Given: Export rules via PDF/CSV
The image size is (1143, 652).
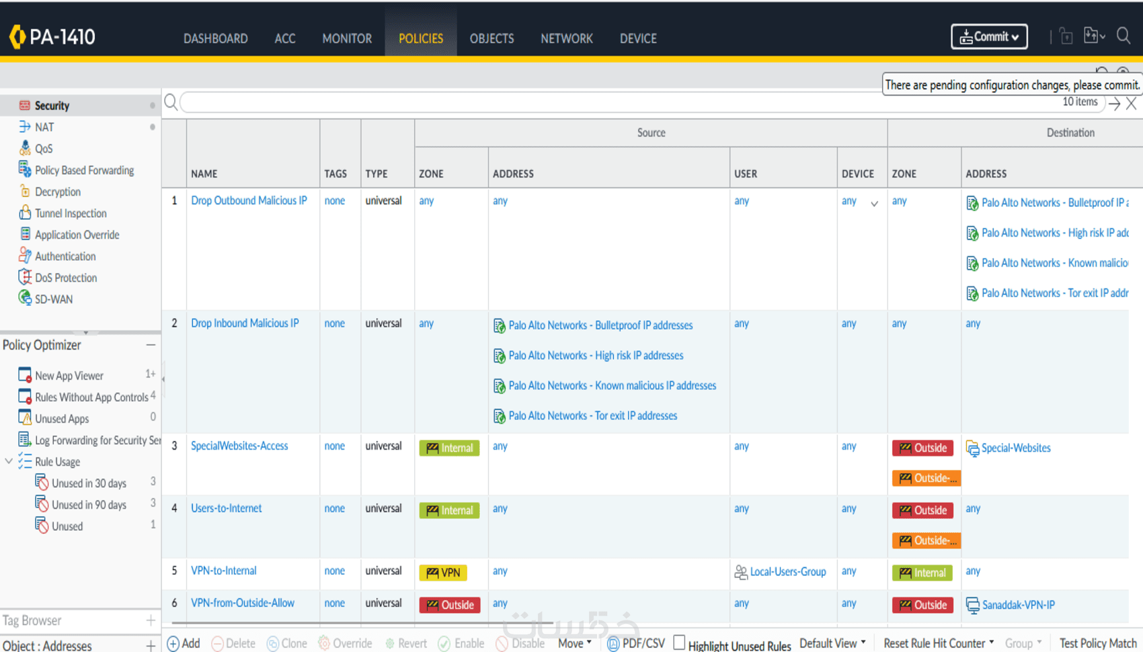Looking at the screenshot, I should tap(635, 643).
